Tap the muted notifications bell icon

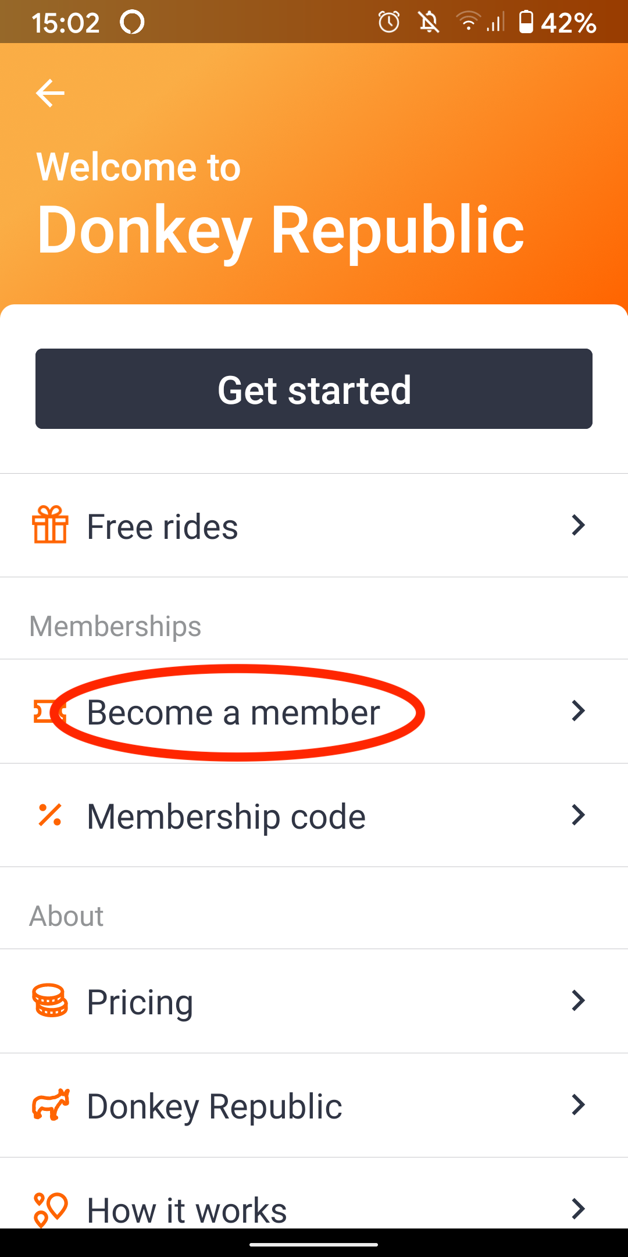pyautogui.click(x=429, y=23)
